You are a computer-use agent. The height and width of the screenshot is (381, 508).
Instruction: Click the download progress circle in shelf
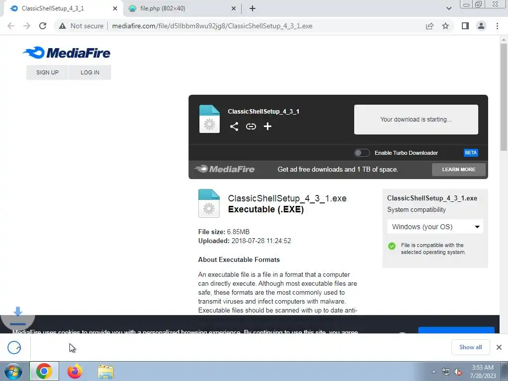coord(14,348)
